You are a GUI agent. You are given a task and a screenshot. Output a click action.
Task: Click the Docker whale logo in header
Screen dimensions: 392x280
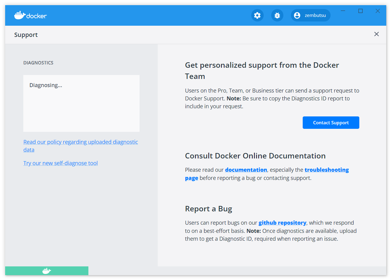tap(30, 15)
